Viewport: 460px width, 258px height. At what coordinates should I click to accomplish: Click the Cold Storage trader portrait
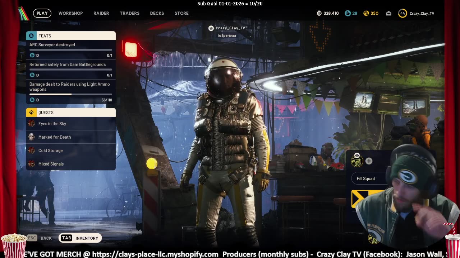[x=32, y=150]
